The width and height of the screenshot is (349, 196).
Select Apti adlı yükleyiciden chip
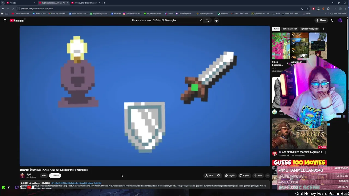point(310,29)
